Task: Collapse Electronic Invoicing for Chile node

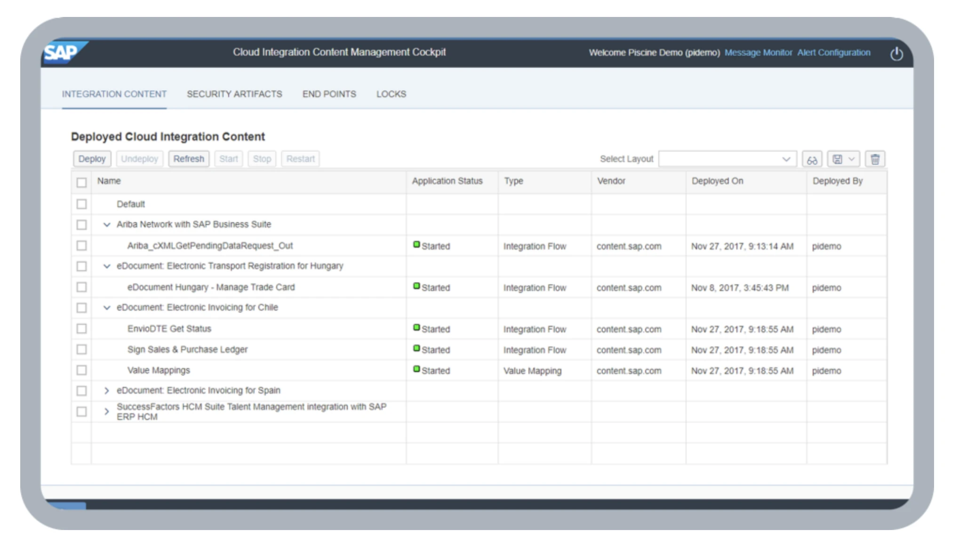Action: (107, 308)
